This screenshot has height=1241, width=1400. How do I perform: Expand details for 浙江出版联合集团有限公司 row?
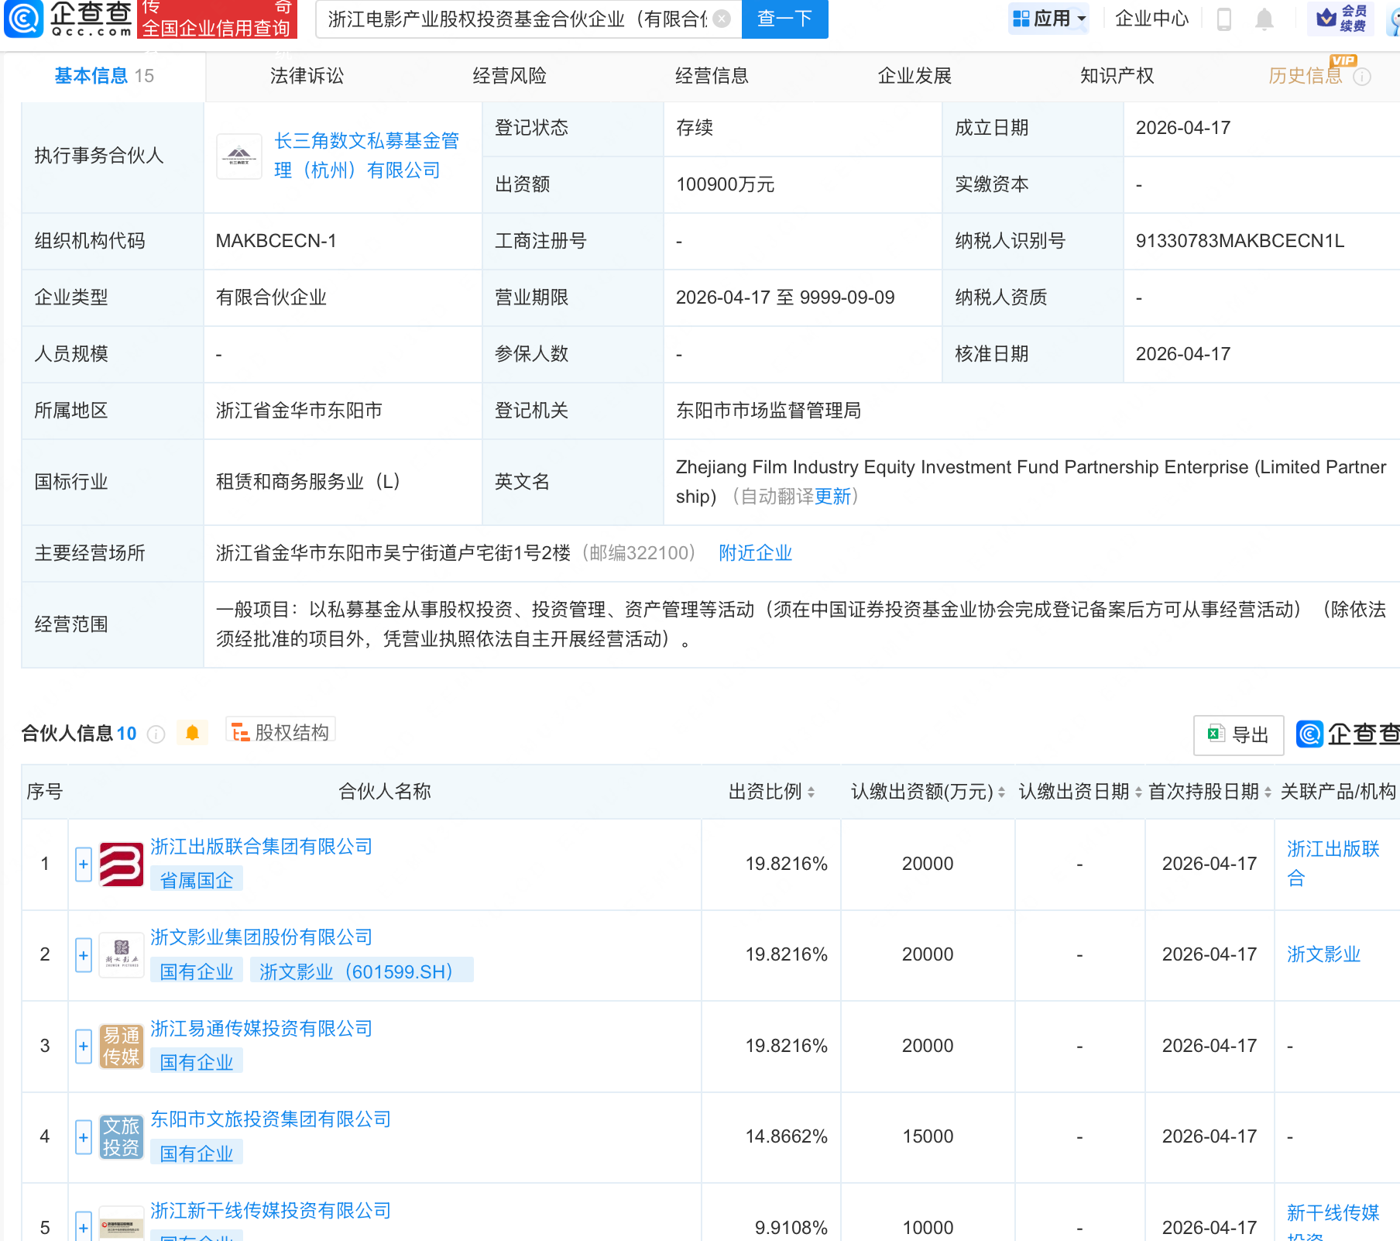[83, 865]
